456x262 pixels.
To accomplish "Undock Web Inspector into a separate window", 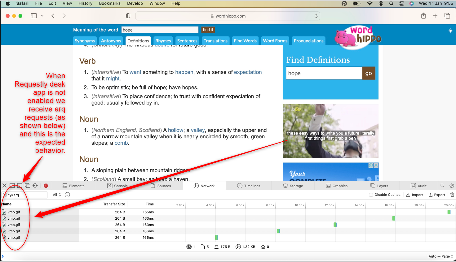I will point(27,186).
